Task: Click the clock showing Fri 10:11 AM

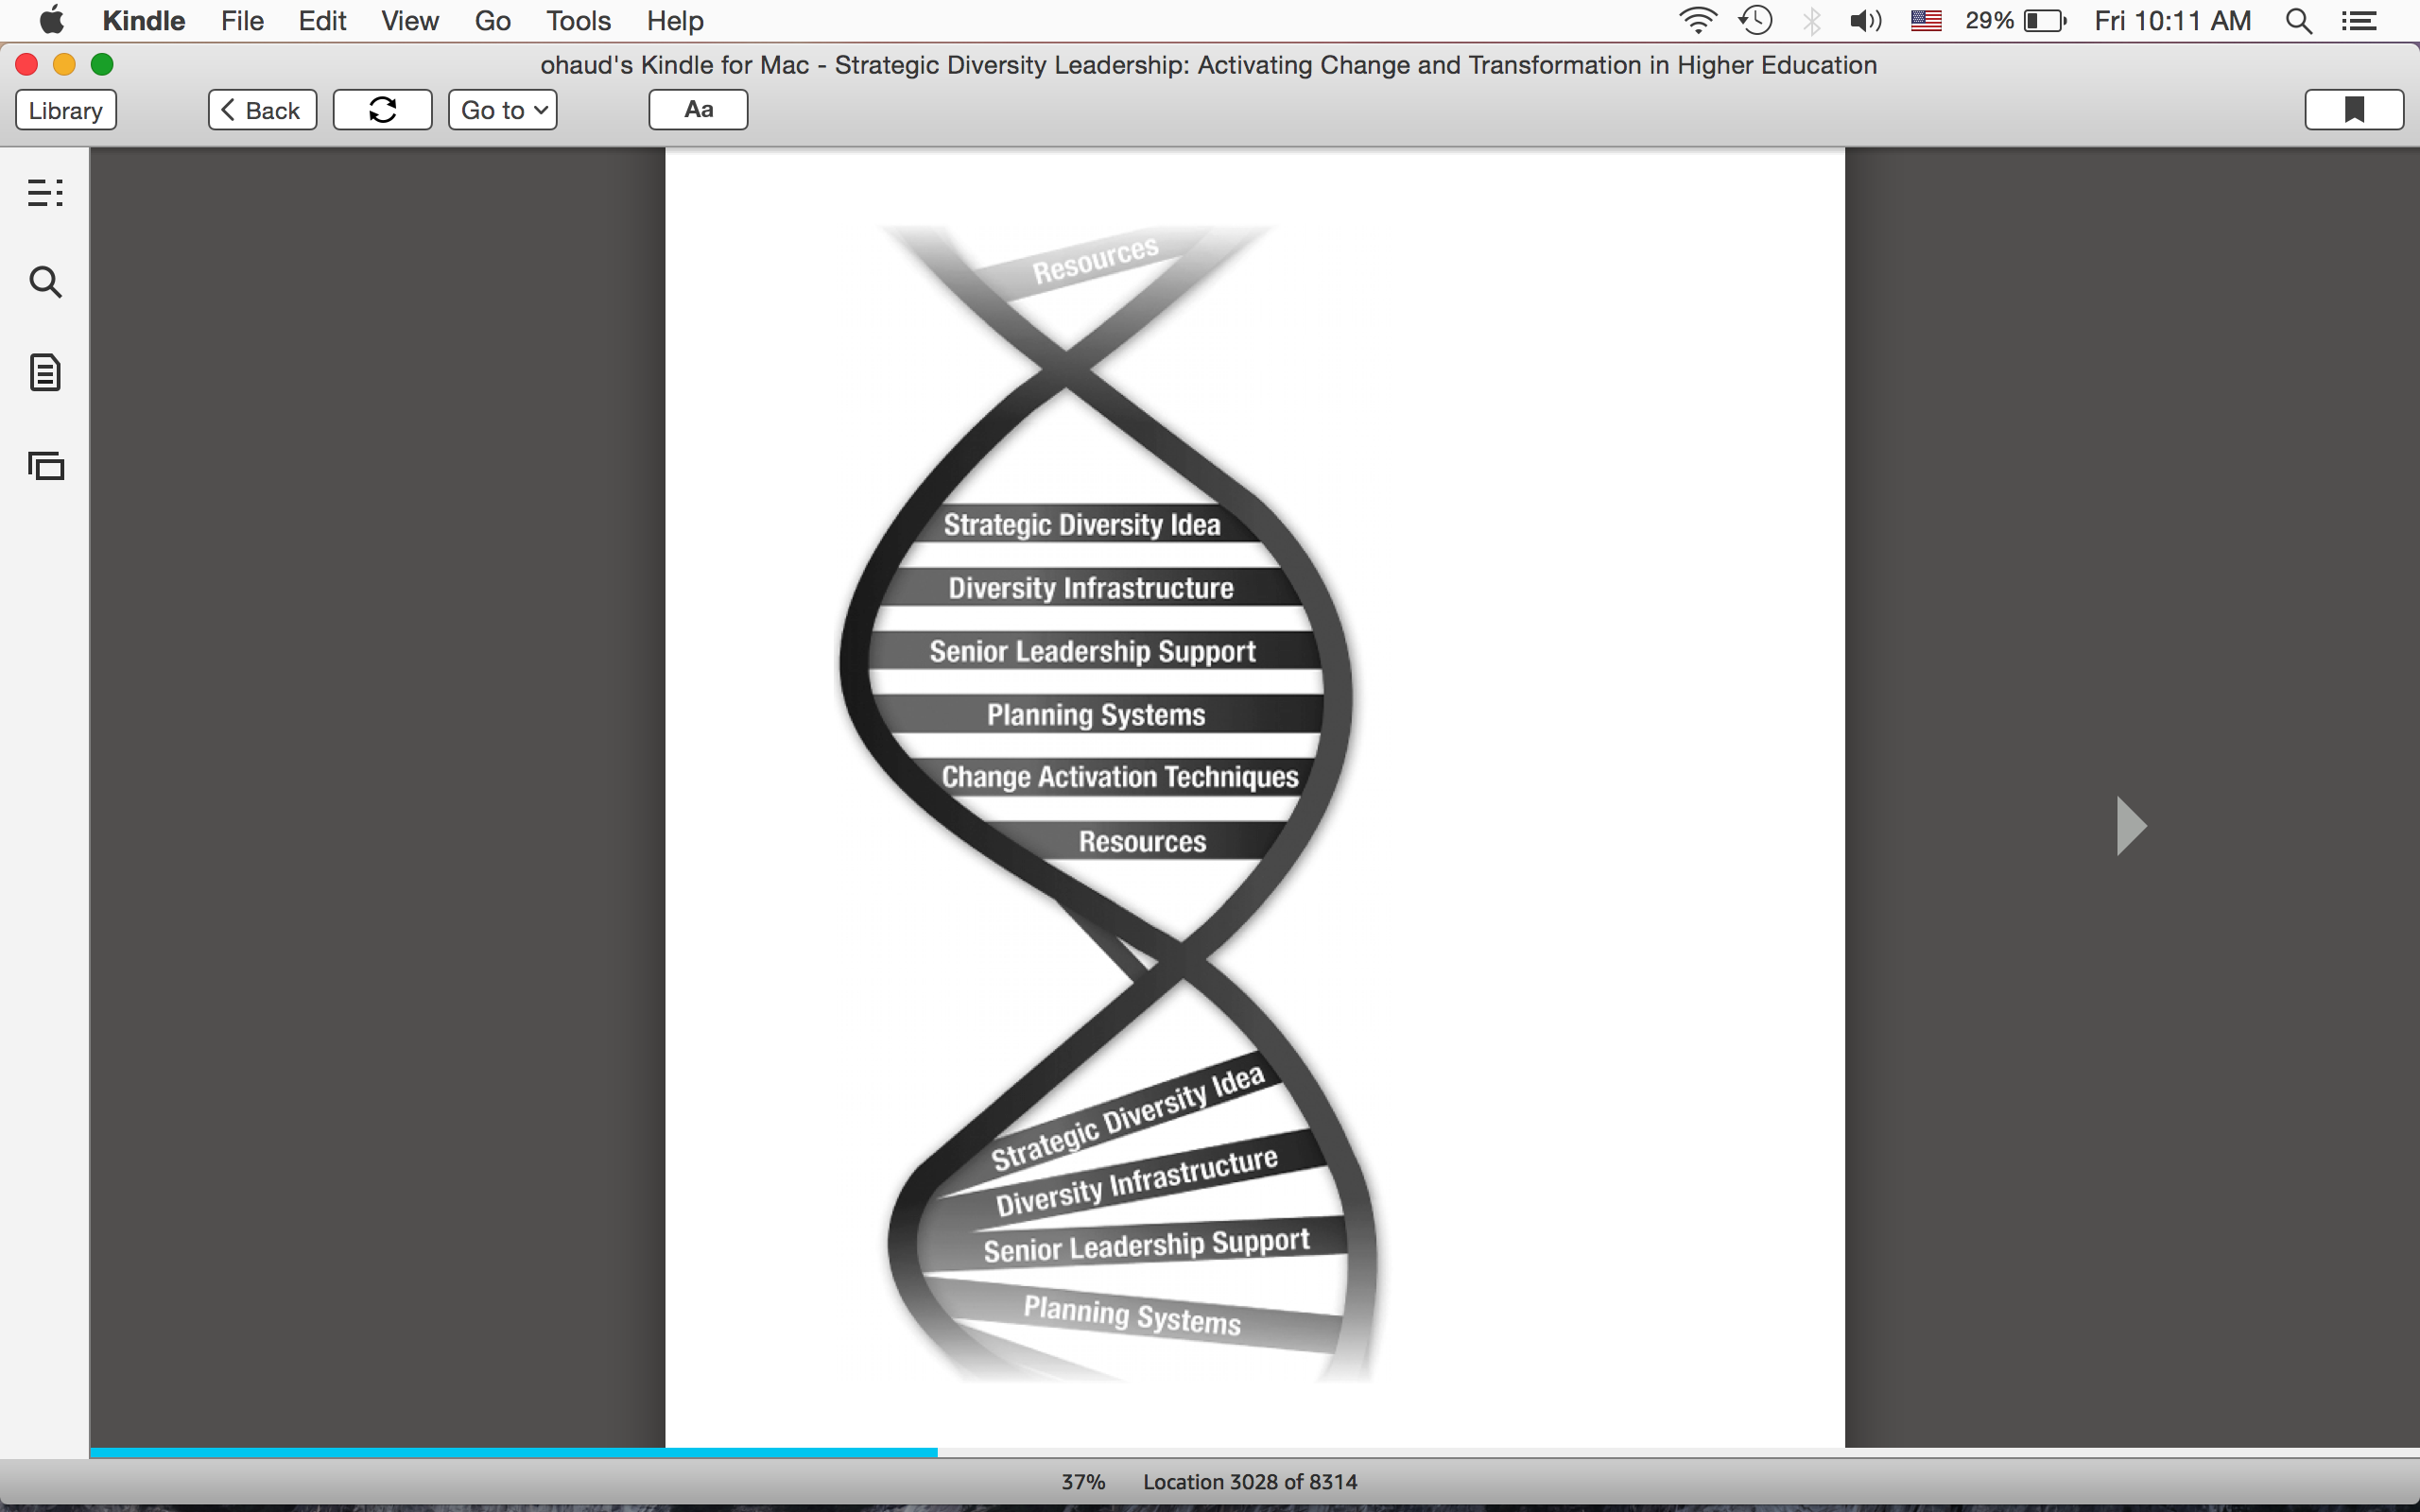Action: 2172,21
